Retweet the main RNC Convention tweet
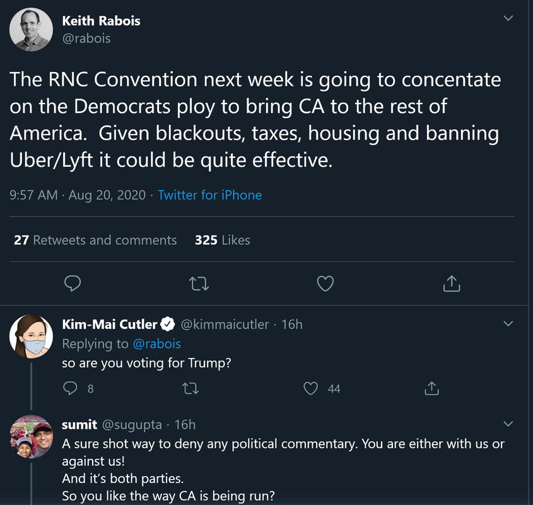The image size is (533, 505). 199,283
